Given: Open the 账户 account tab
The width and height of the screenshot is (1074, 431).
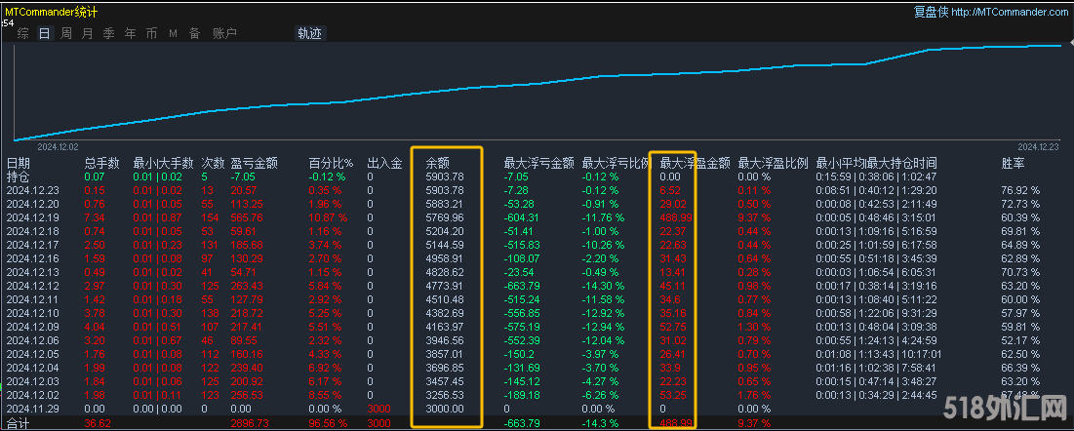Looking at the screenshot, I should [224, 33].
